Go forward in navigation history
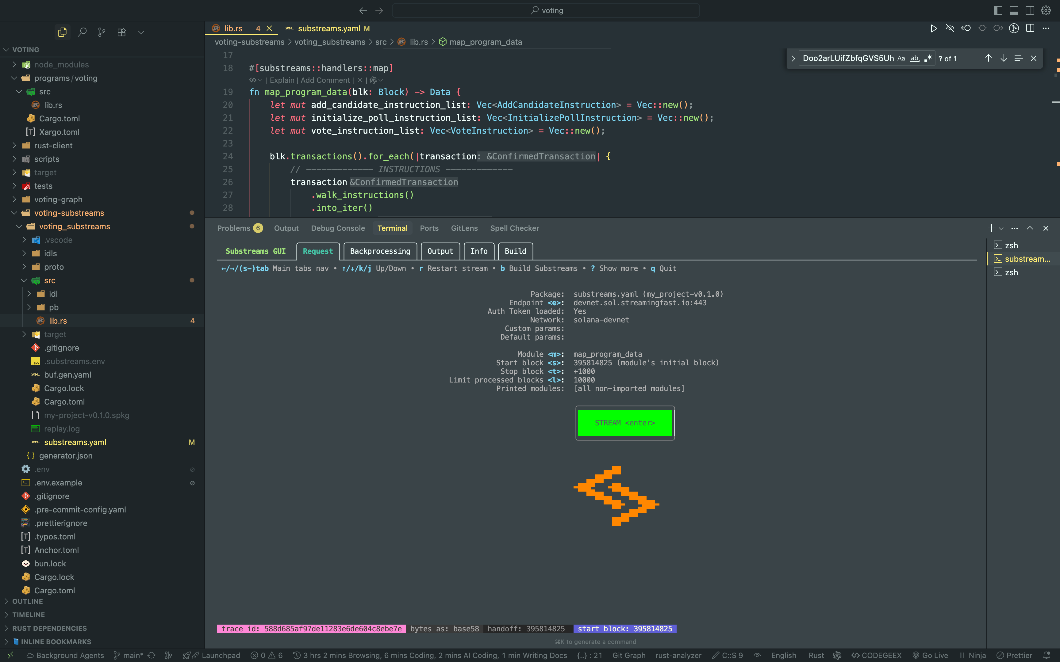The height and width of the screenshot is (662, 1060). [x=379, y=10]
